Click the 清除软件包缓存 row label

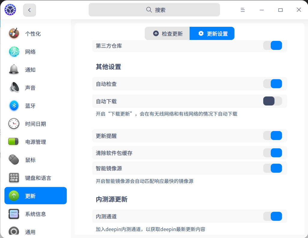click(114, 153)
